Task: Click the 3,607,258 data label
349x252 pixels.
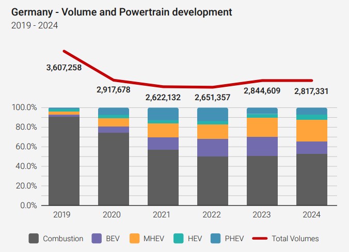Action: tap(64, 67)
